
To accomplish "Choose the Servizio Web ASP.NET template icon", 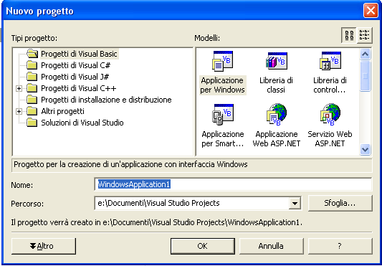I will 330,115.
